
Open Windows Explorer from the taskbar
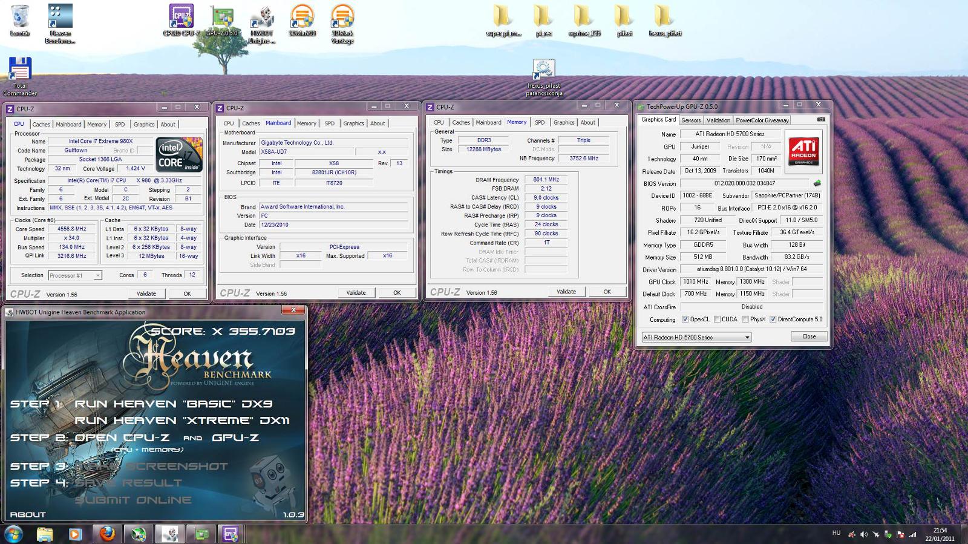(x=45, y=534)
